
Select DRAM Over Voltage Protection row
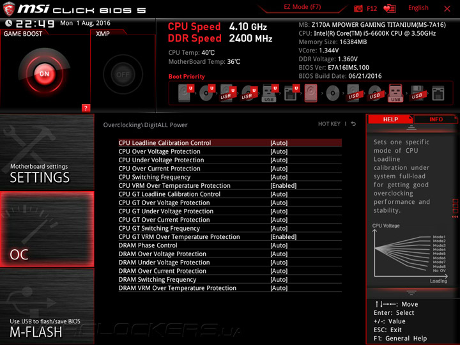(x=230, y=254)
